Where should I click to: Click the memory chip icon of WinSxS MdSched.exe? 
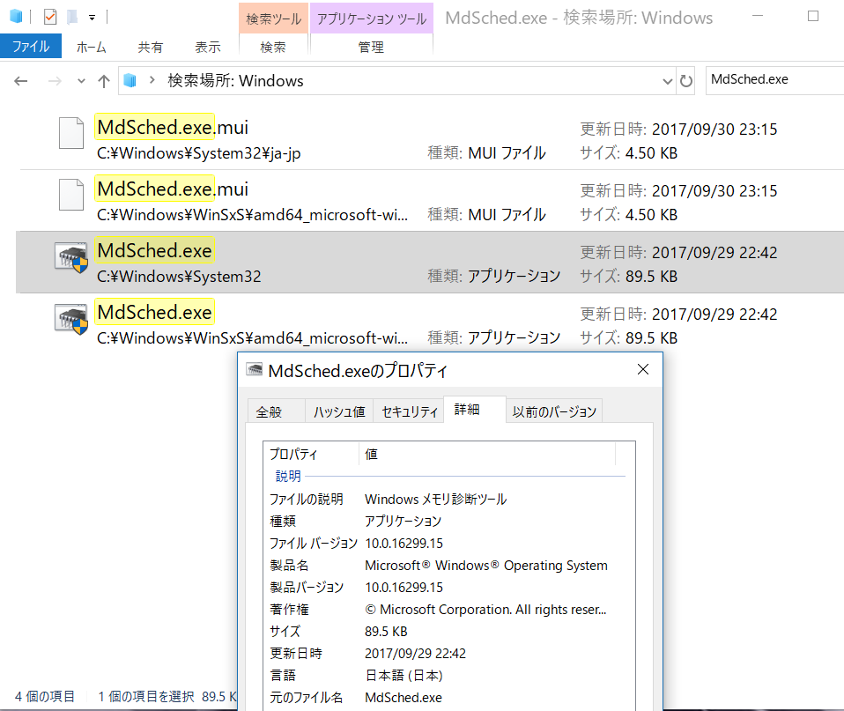[71, 319]
